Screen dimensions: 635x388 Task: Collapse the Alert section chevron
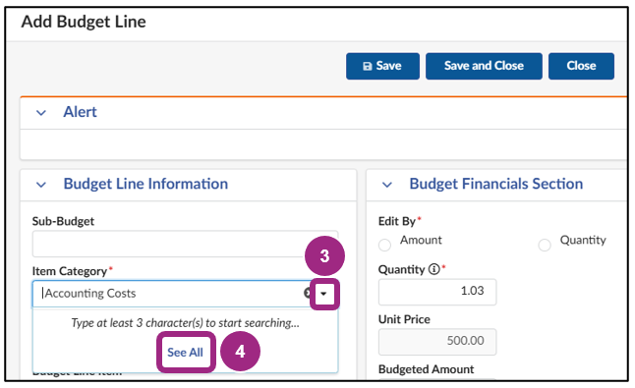[x=41, y=113]
